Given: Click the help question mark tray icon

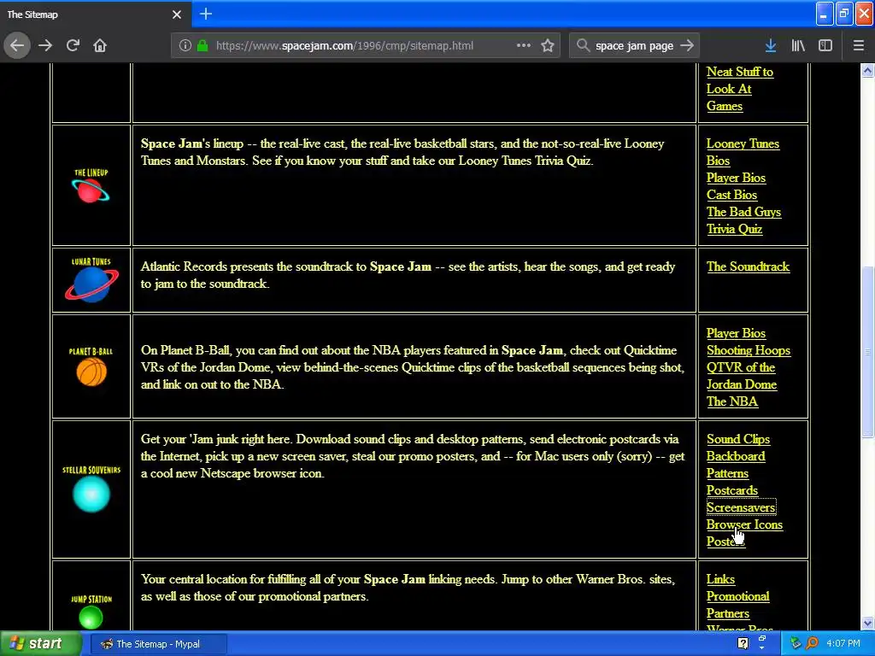Looking at the screenshot, I should click(743, 644).
